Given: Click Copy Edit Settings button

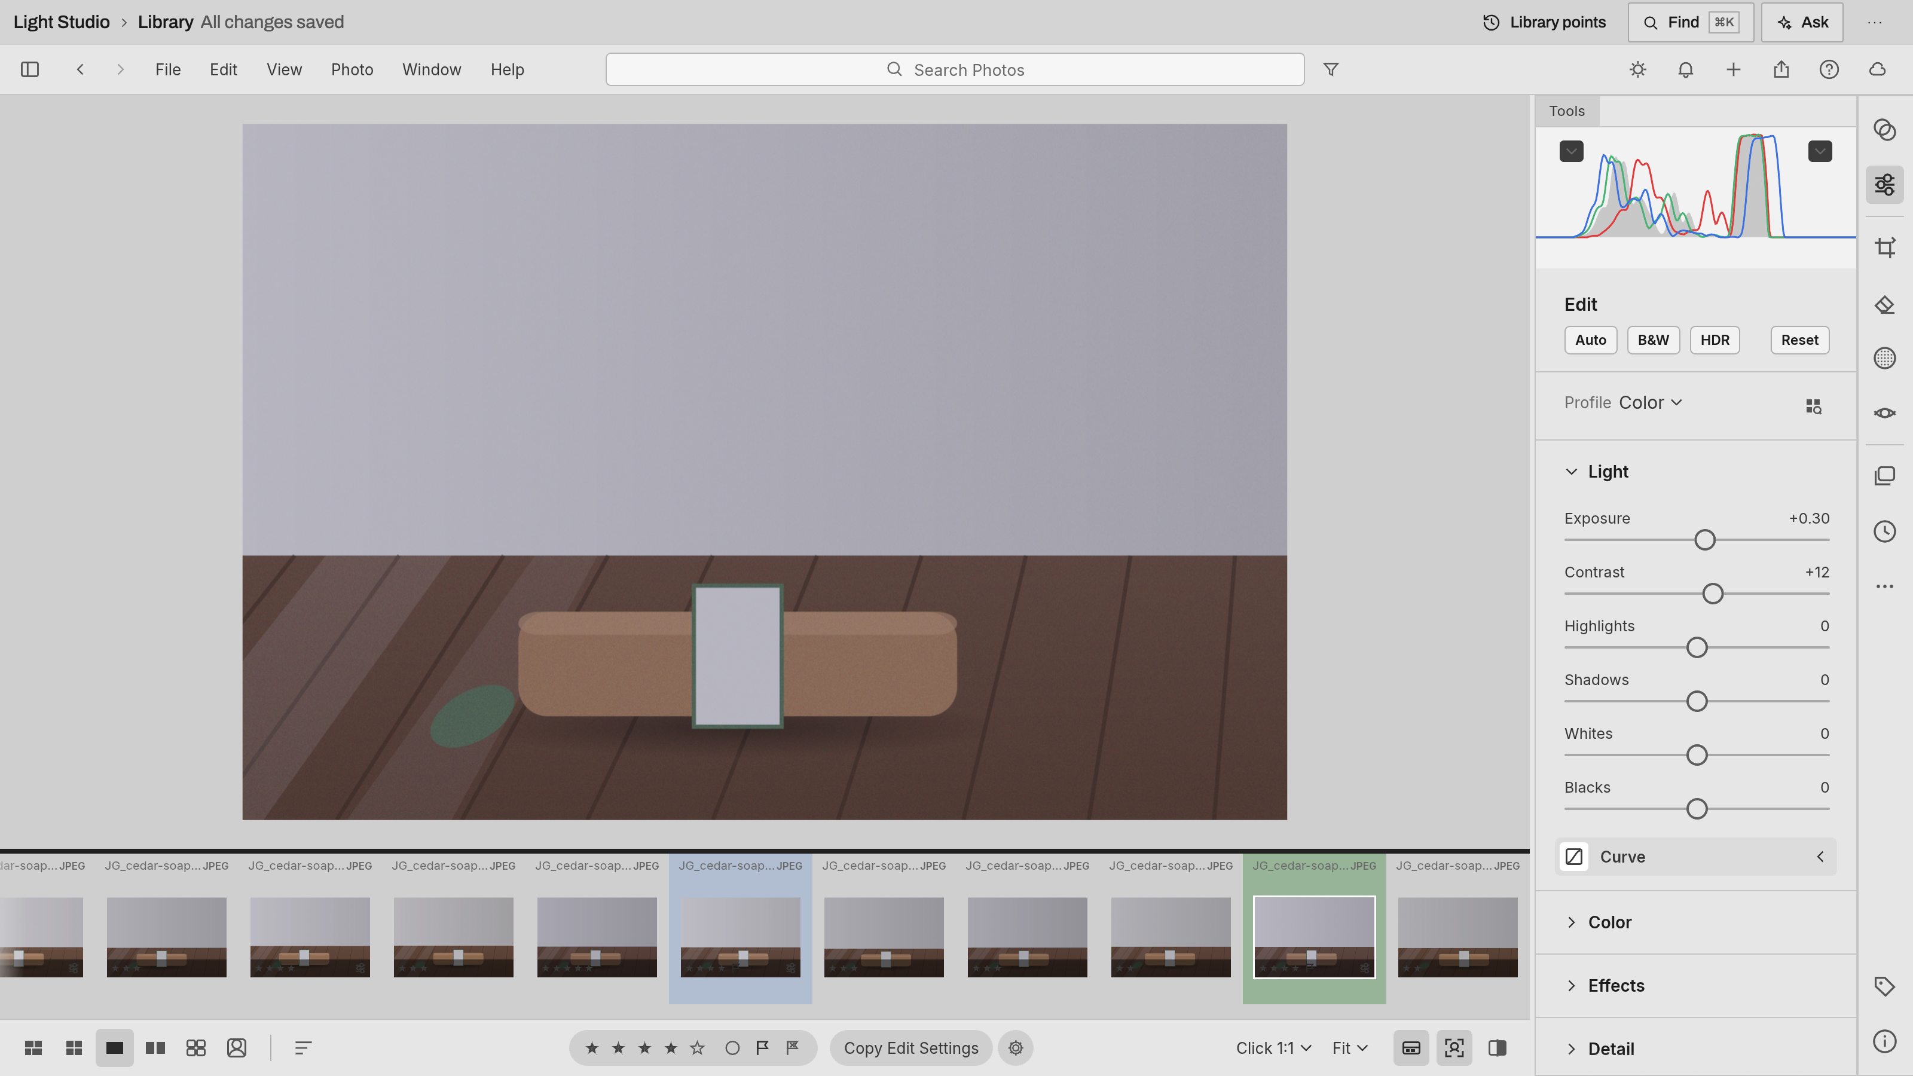Looking at the screenshot, I should coord(910,1048).
